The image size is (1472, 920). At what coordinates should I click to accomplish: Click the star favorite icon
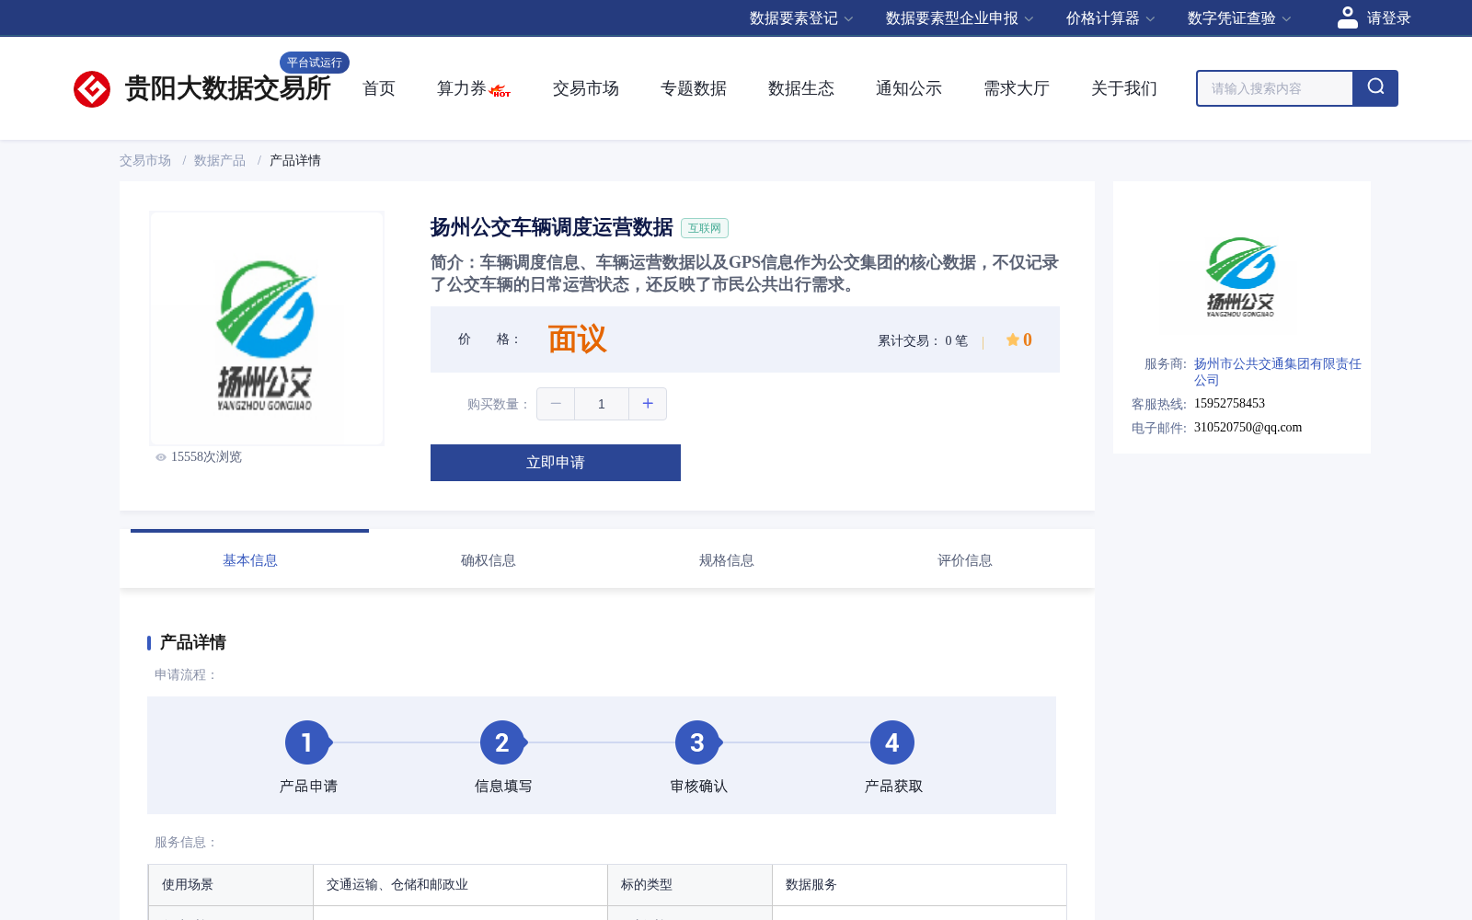point(1012,339)
